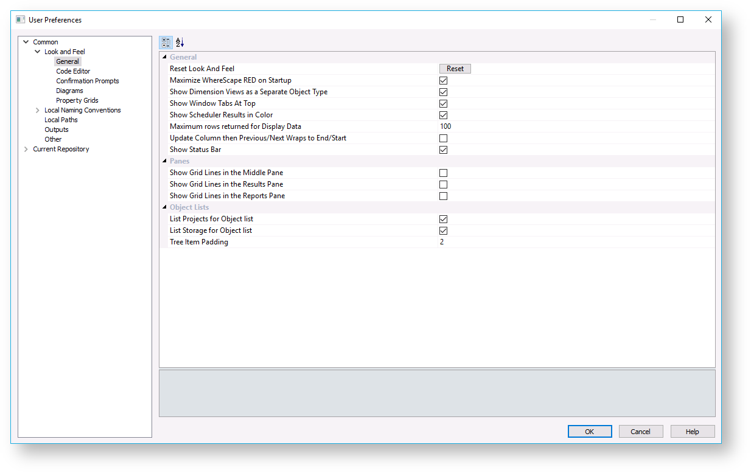Select the Reset Look And Feel row label

coord(202,69)
